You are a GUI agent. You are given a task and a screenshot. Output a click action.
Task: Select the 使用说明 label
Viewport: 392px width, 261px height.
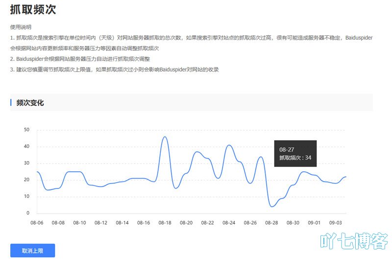(21, 27)
